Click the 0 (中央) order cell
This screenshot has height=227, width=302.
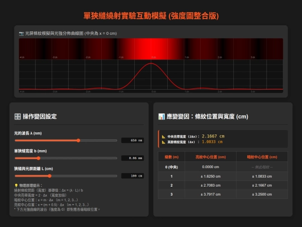pos(172,167)
